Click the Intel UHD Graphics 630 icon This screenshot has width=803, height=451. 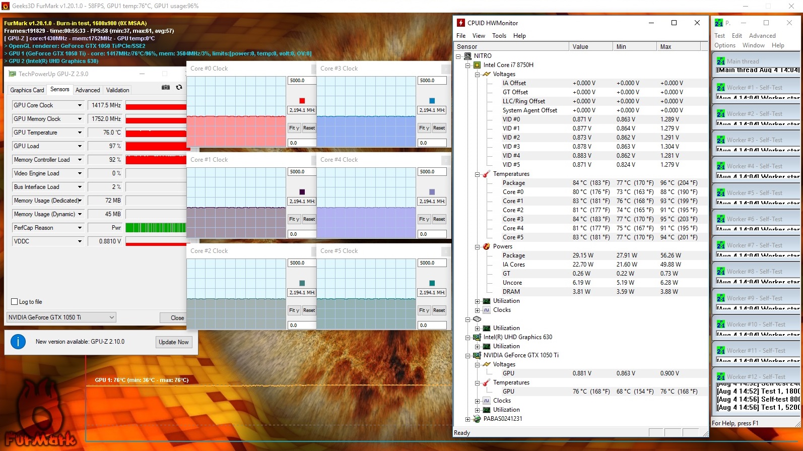477,337
